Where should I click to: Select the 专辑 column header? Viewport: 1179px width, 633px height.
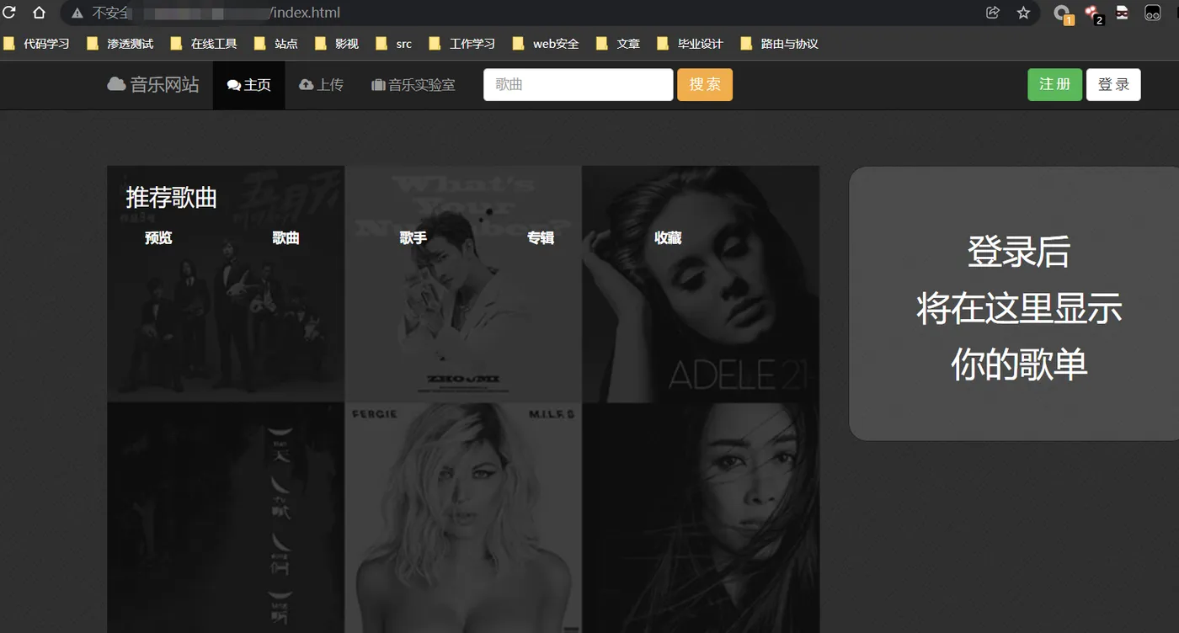tap(540, 238)
